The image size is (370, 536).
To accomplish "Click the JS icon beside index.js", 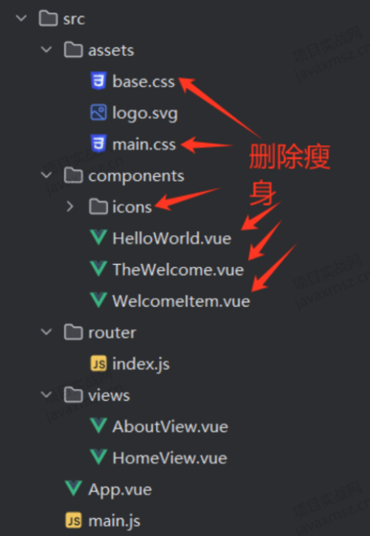I will 99,363.
